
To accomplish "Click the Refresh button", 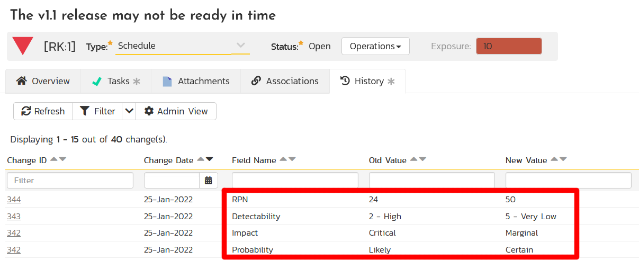I will [43, 111].
